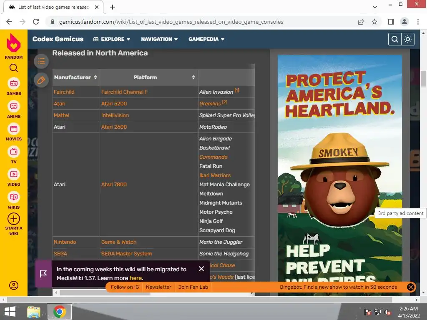427x320 pixels.
Task: Open the Nintendo manufacturer link
Action: [65, 242]
